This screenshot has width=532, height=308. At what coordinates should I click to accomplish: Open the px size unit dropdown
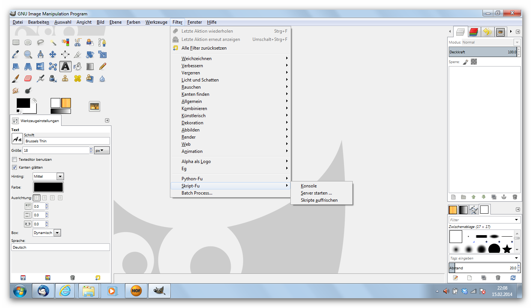point(102,150)
